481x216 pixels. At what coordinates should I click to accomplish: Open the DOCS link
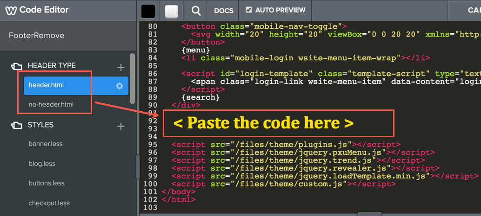point(223,10)
